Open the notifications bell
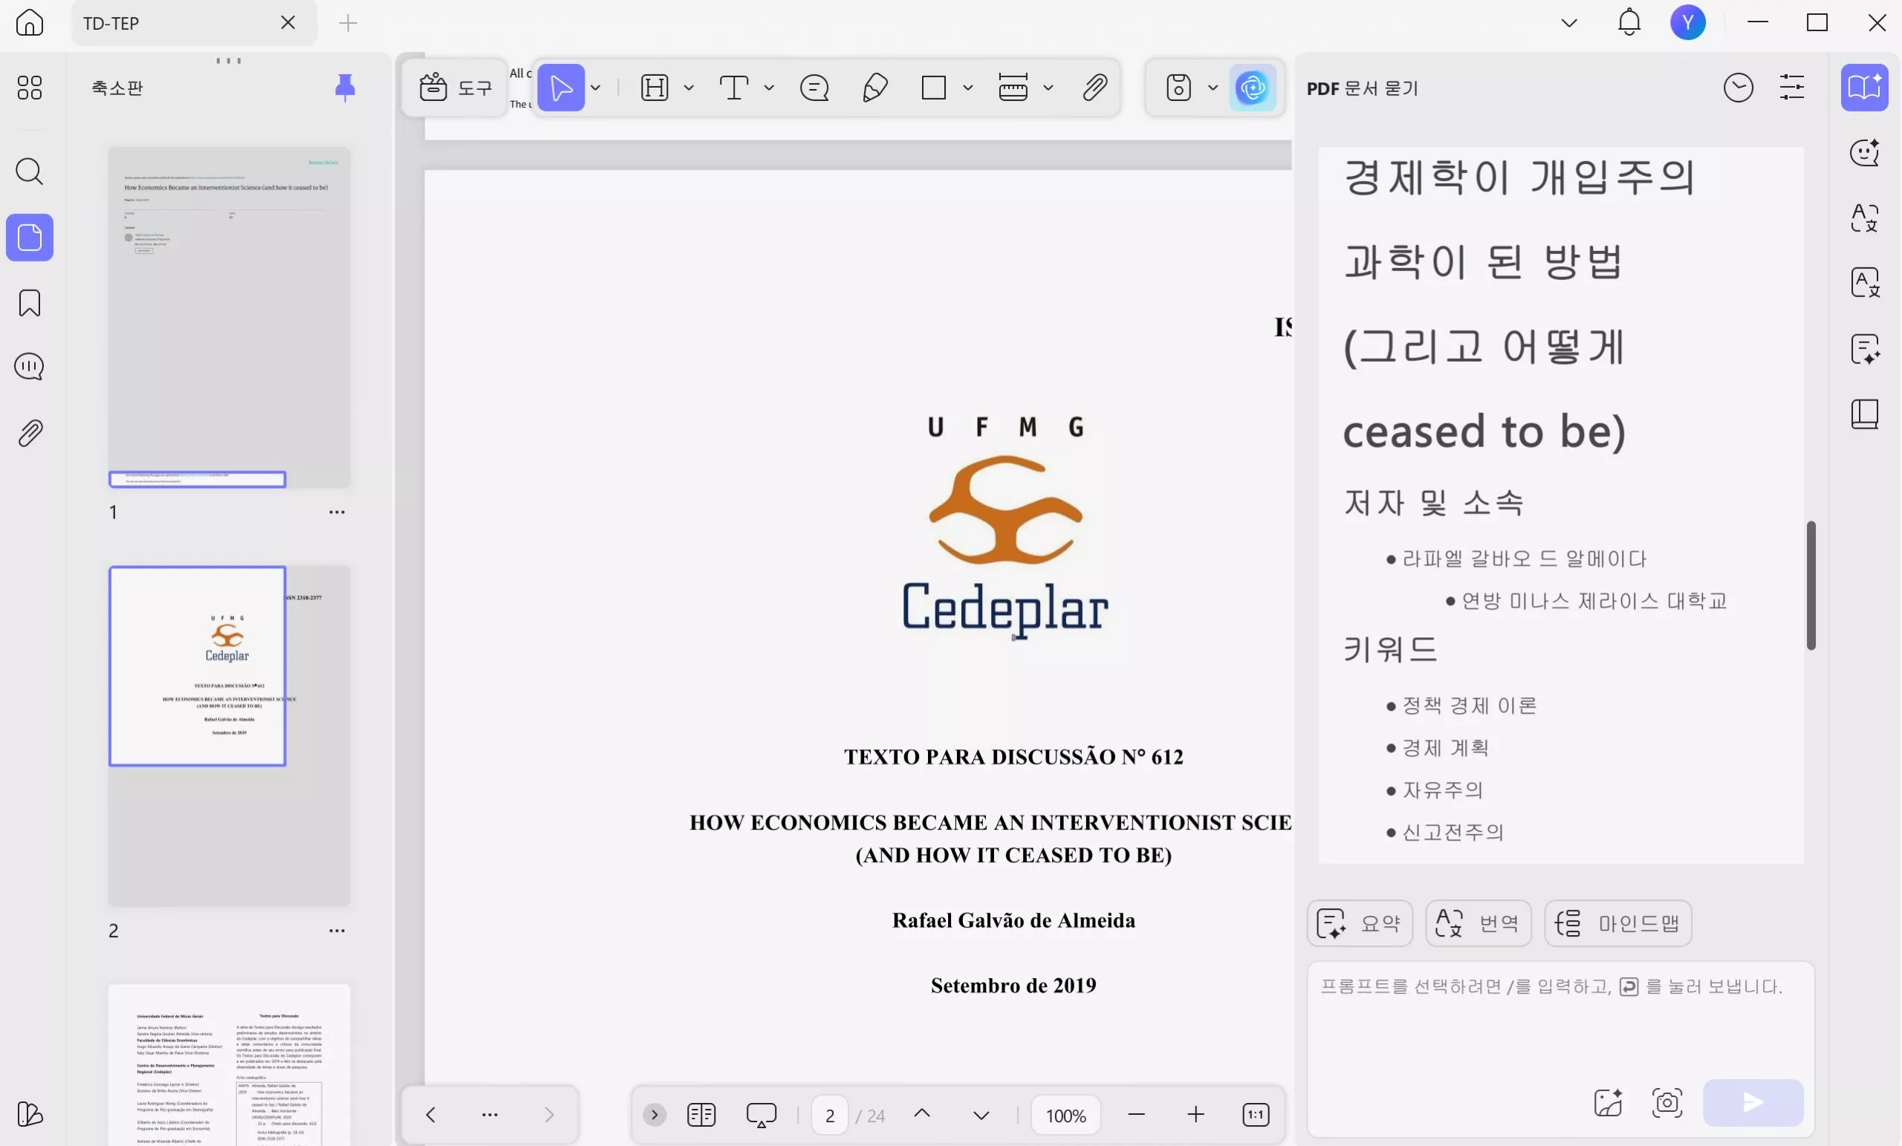The height and width of the screenshot is (1146, 1902). (1629, 22)
